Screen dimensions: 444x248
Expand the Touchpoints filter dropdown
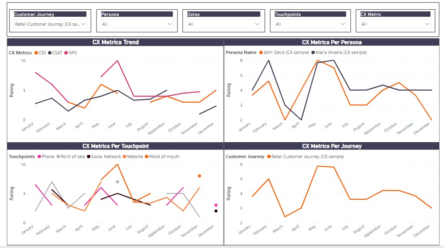click(x=311, y=24)
